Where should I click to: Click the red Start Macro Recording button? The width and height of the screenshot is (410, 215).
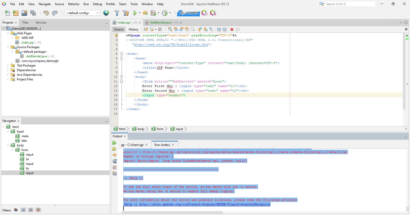click(232, 29)
